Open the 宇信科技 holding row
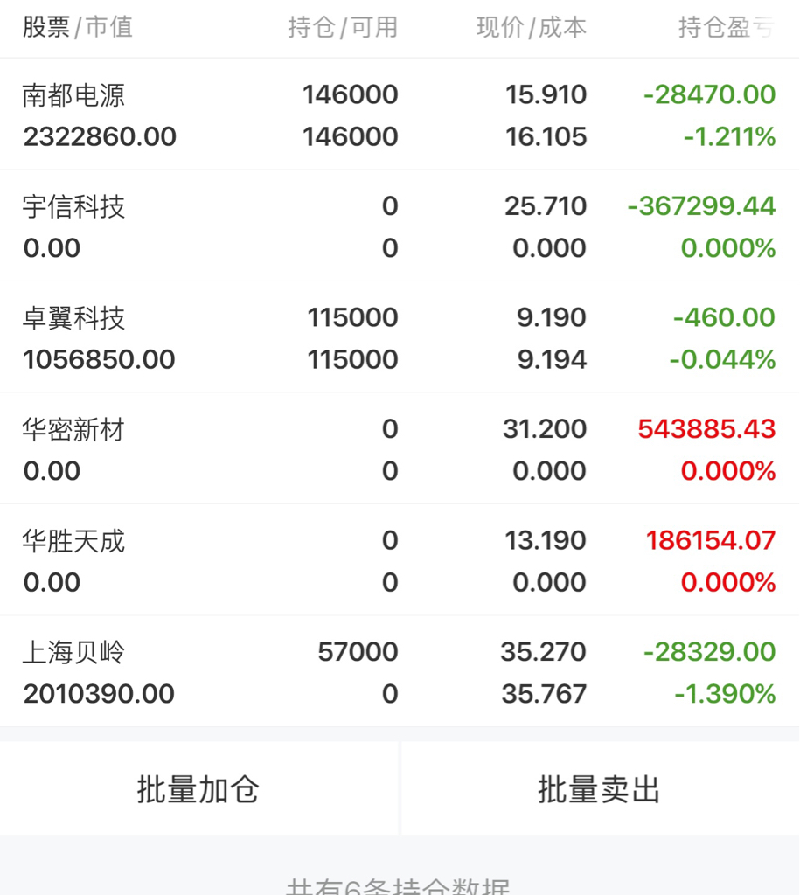The image size is (800, 895). click(x=400, y=225)
